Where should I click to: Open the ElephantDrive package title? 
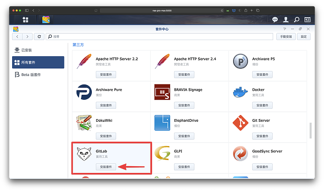pos(186,120)
